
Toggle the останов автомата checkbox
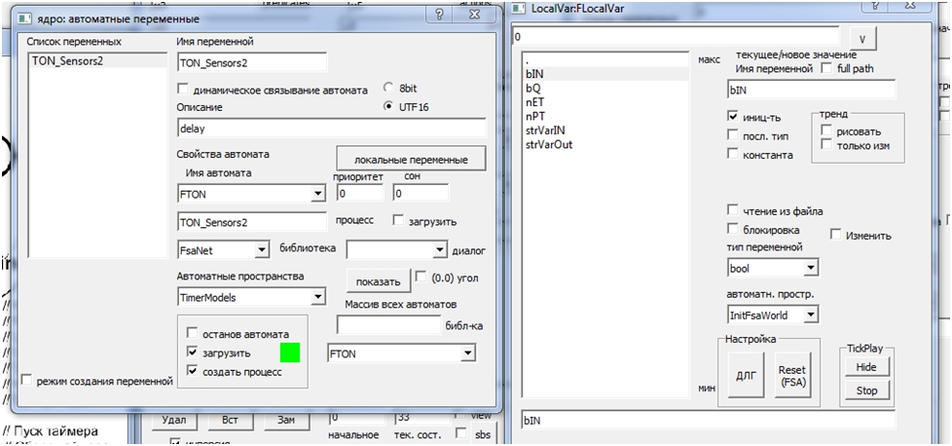coord(193,334)
